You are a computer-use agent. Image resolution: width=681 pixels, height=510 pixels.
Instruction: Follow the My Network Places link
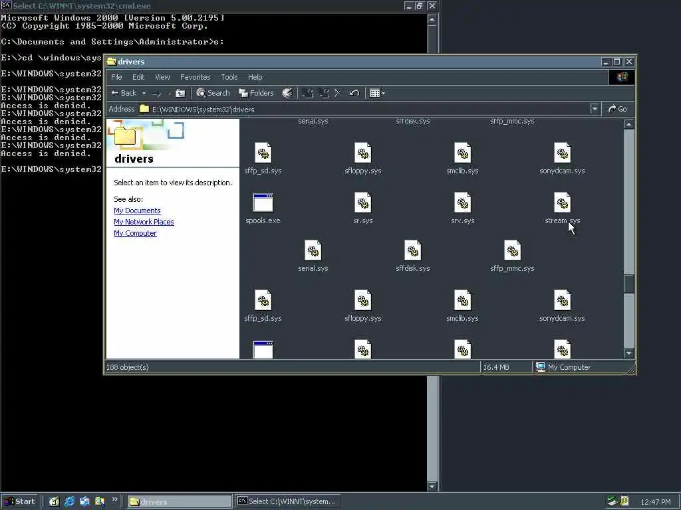pyautogui.click(x=144, y=222)
